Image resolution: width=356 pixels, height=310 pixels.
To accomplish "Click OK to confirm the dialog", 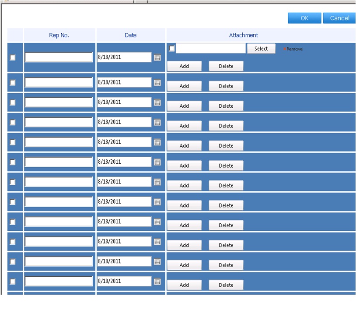I will click(304, 18).
